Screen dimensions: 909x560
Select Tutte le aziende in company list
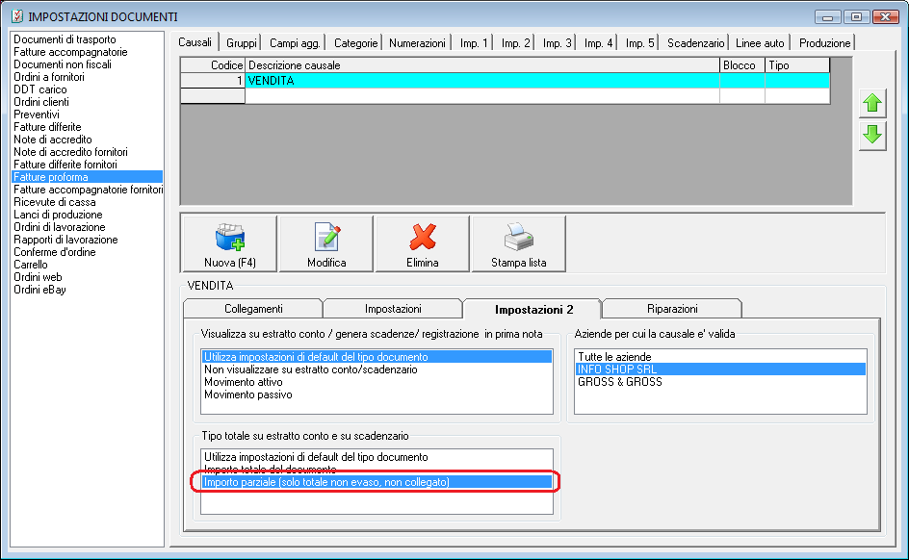coord(720,357)
